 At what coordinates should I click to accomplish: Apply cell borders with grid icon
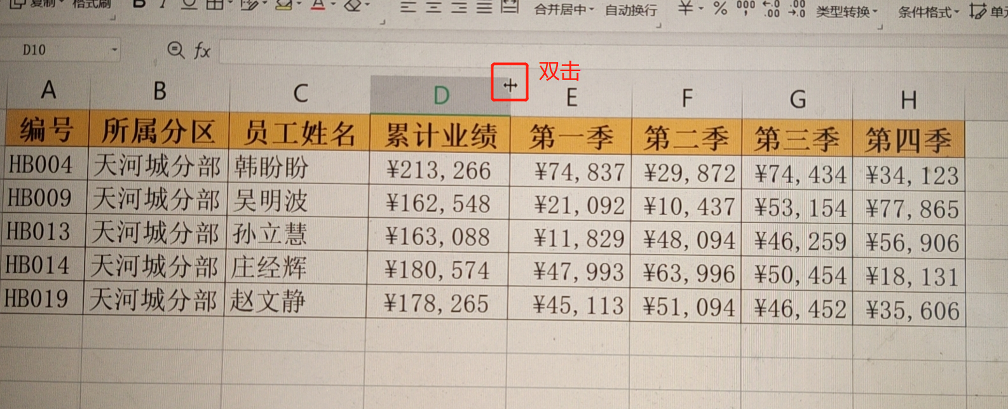tap(215, 5)
